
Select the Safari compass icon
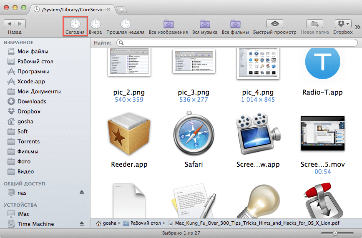click(194, 133)
